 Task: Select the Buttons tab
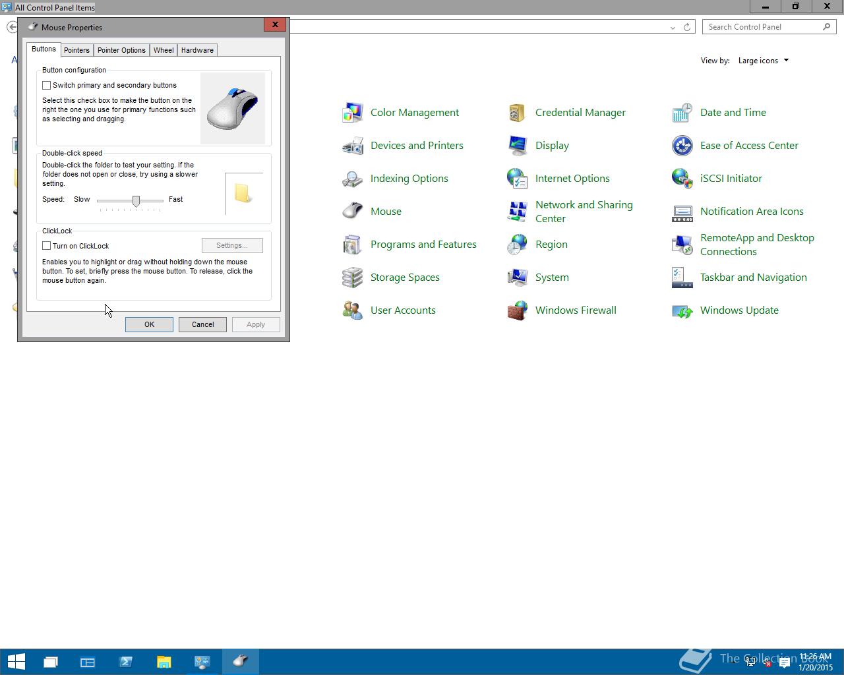pyautogui.click(x=44, y=49)
